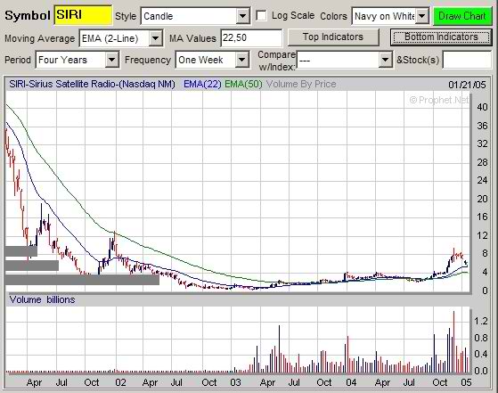The width and height of the screenshot is (498, 393).
Task: Click the 12 price axis label
Action: click(482, 235)
